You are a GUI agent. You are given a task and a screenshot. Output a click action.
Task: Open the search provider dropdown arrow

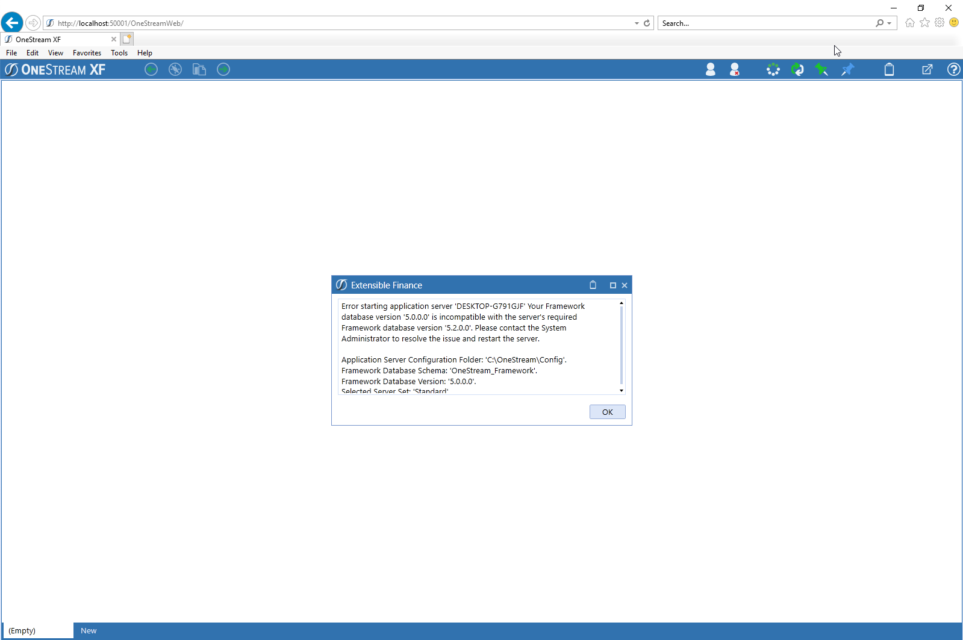[x=889, y=23]
